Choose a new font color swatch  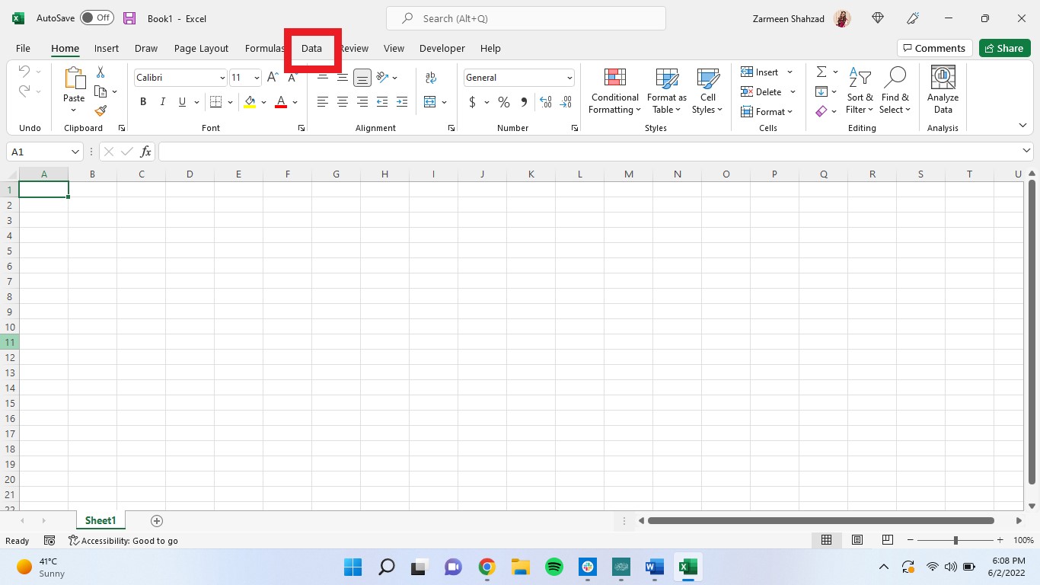pos(295,101)
